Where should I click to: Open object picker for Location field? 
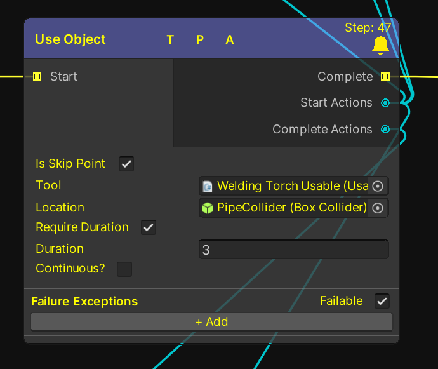pyautogui.click(x=378, y=208)
